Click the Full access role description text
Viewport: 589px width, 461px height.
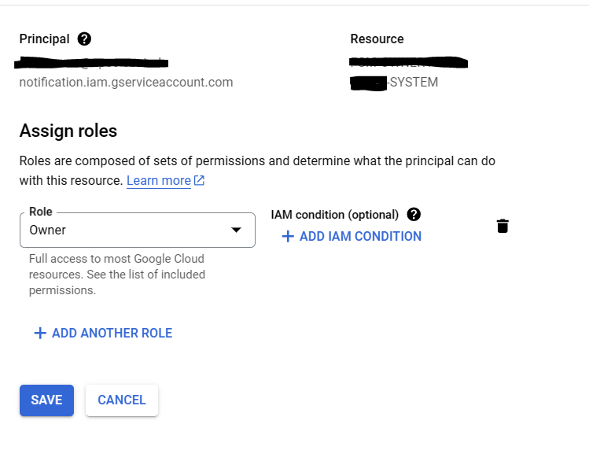click(x=117, y=275)
